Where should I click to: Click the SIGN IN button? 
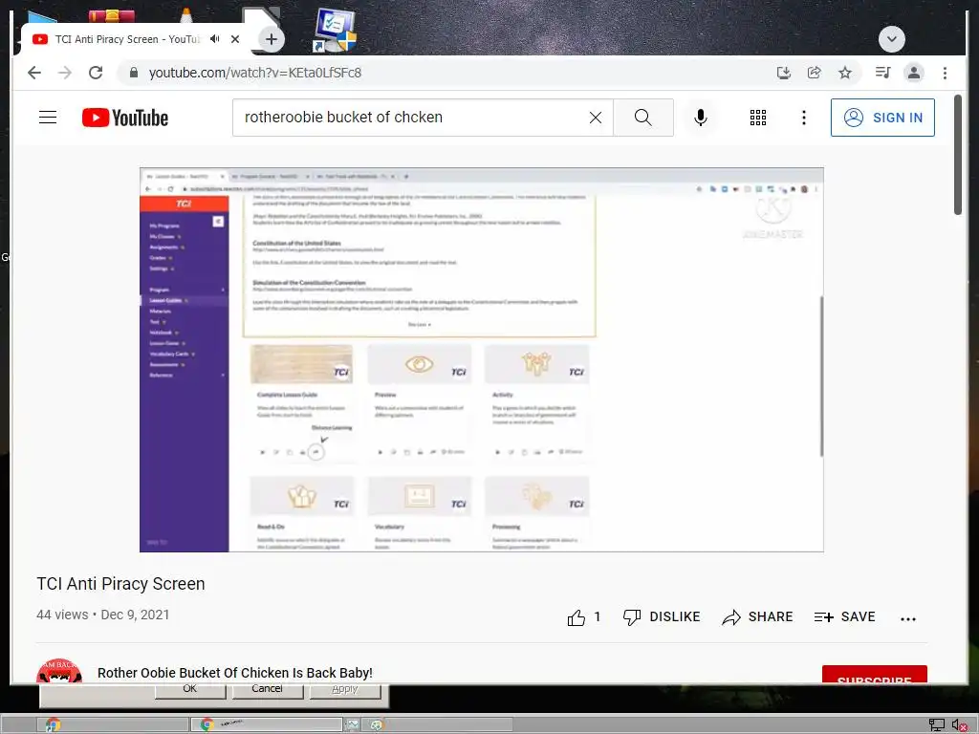pyautogui.click(x=882, y=118)
